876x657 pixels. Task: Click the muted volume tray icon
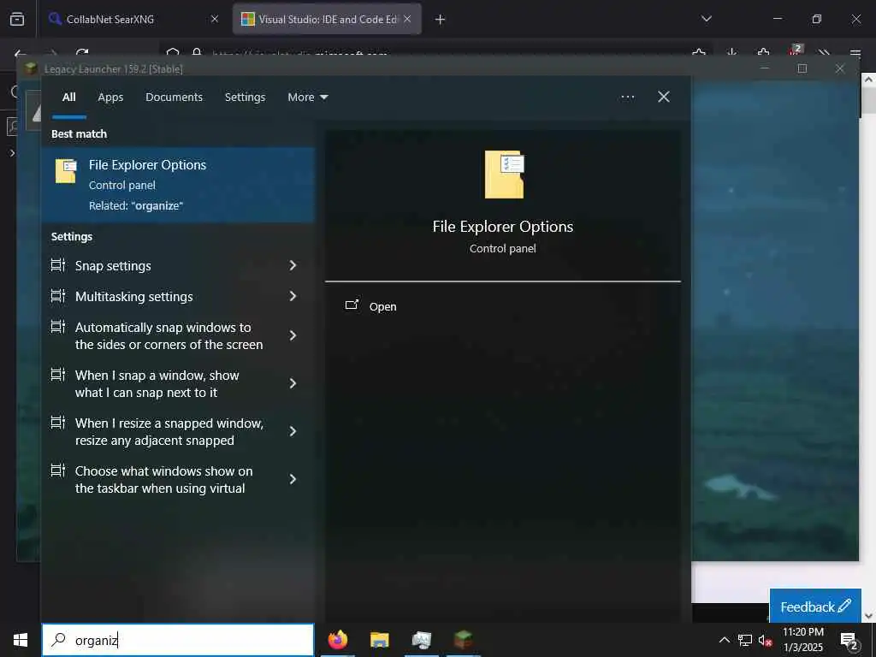(765, 640)
